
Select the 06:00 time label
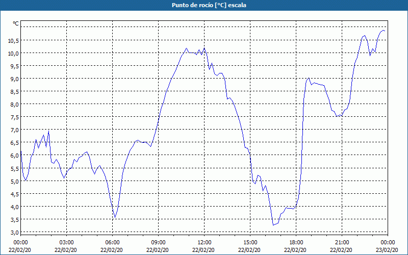tap(112, 243)
